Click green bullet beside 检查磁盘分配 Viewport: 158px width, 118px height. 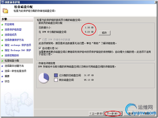click(x=2, y=61)
